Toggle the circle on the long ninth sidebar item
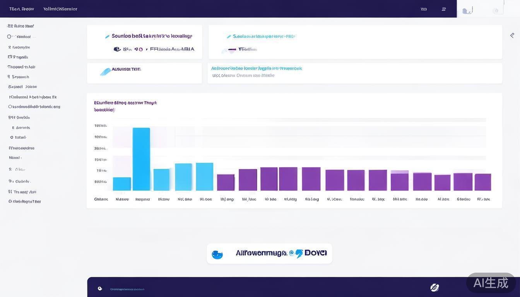Screen dimensions: 520x297 click(10, 107)
